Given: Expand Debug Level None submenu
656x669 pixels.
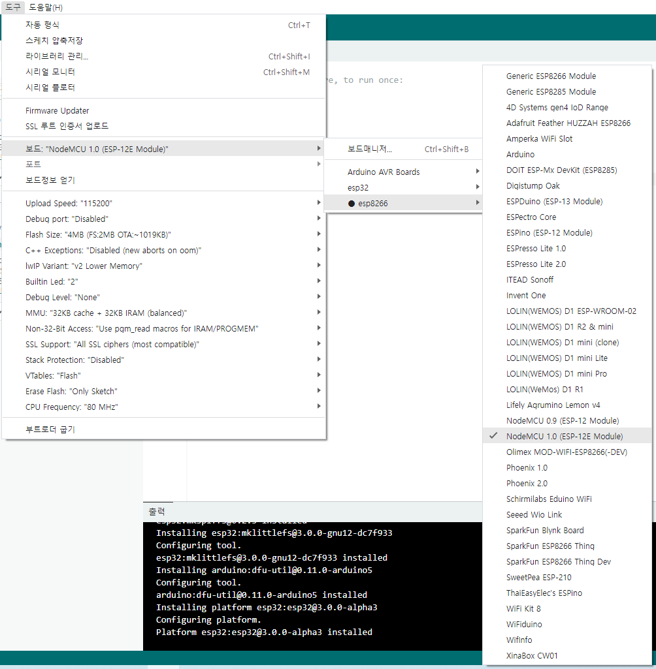Looking at the screenshot, I should coord(164,298).
